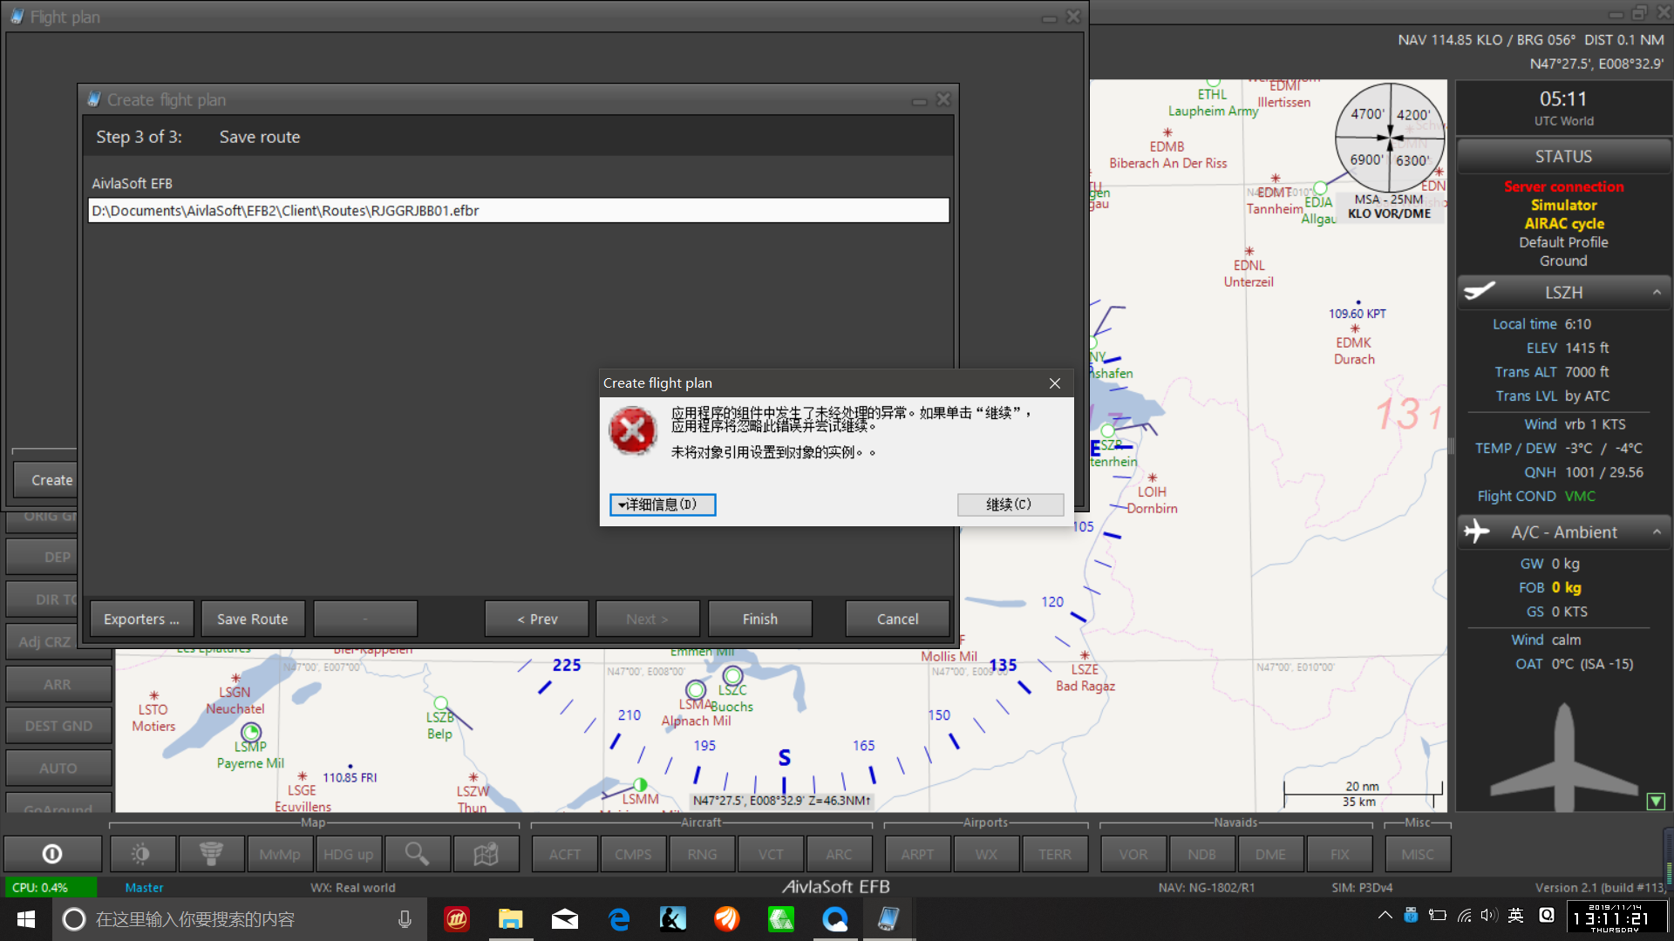Click Save Route button
Viewport: 1674px width, 941px height.
pyautogui.click(x=253, y=618)
